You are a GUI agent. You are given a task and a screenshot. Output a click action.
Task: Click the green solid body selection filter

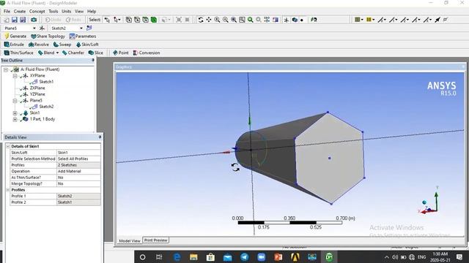click(x=154, y=20)
